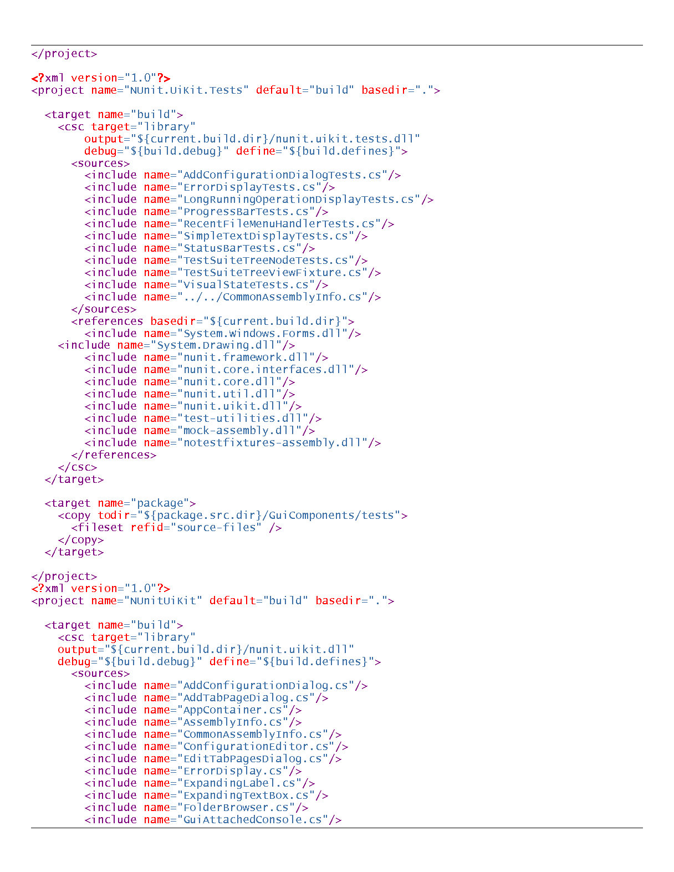Image resolution: width=674 pixels, height=872 pixels.
Task: Click the GuiAttachedConsole.cs file name
Action: click(252, 820)
